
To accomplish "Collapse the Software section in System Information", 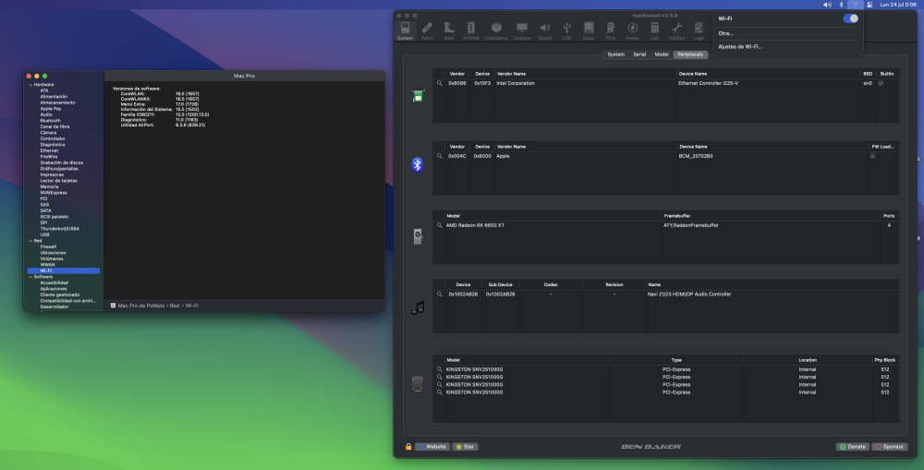I will (x=30, y=276).
